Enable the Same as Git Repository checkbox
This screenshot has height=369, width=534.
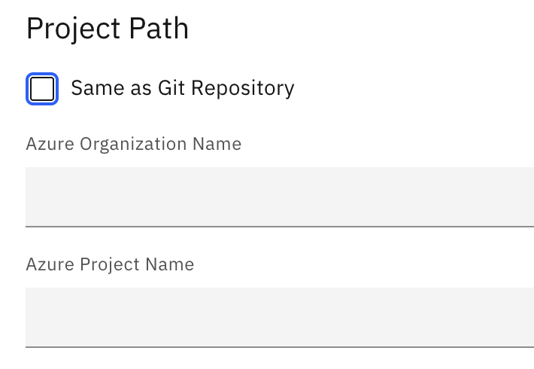click(42, 89)
